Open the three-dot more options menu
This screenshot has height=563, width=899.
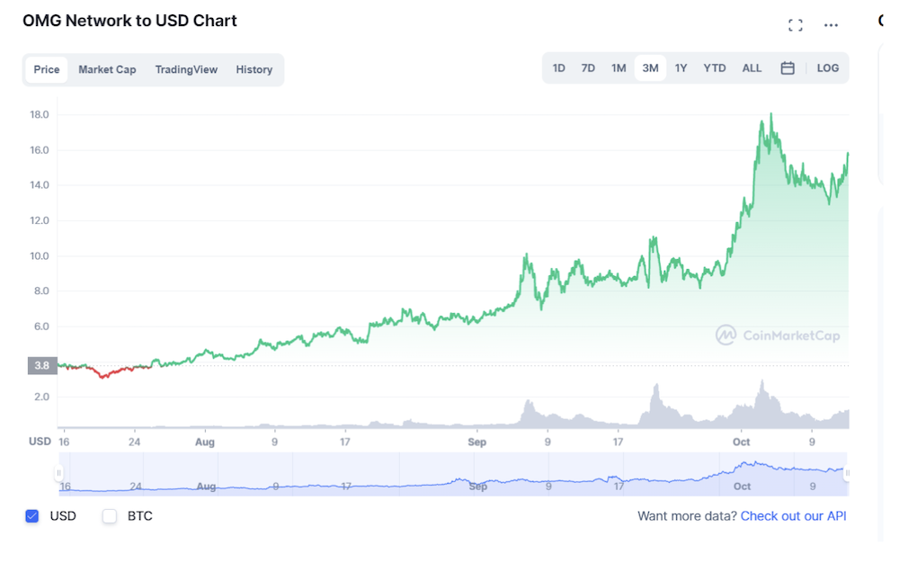831,25
